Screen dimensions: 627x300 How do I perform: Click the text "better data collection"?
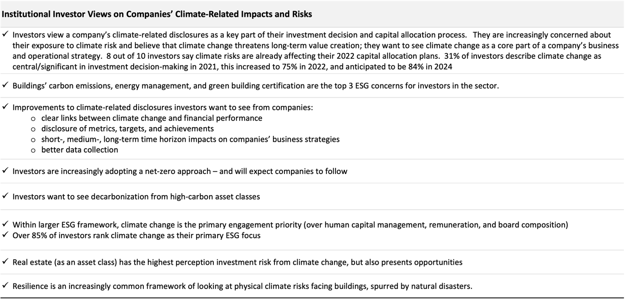[80, 150]
